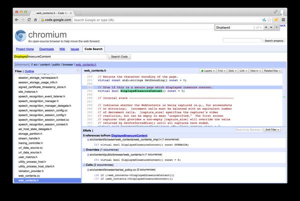
Task: Collapse the web_contents_impl.h reference group
Action: point(88,140)
